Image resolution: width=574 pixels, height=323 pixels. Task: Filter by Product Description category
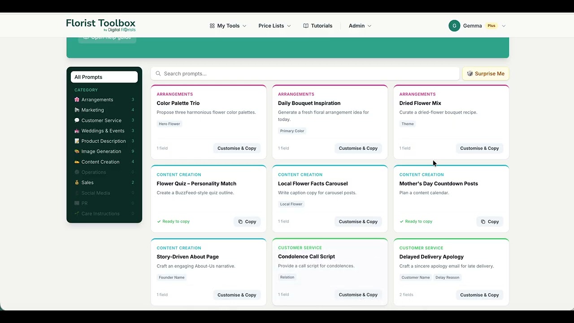104,141
